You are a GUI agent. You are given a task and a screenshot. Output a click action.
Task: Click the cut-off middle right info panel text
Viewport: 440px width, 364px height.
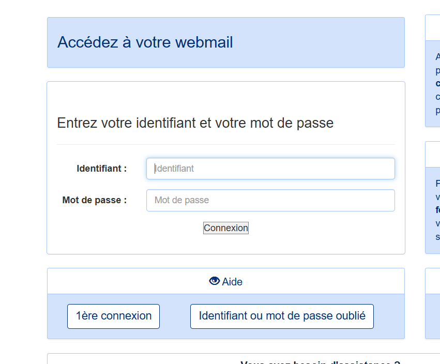tap(437, 210)
